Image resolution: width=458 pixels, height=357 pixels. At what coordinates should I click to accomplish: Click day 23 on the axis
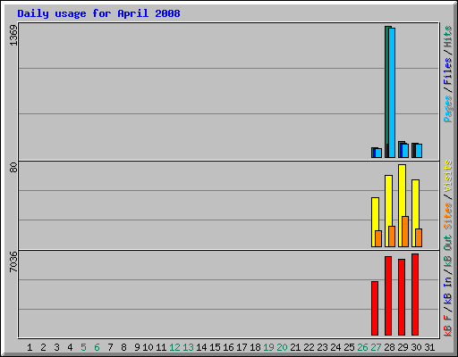pyautogui.click(x=322, y=347)
